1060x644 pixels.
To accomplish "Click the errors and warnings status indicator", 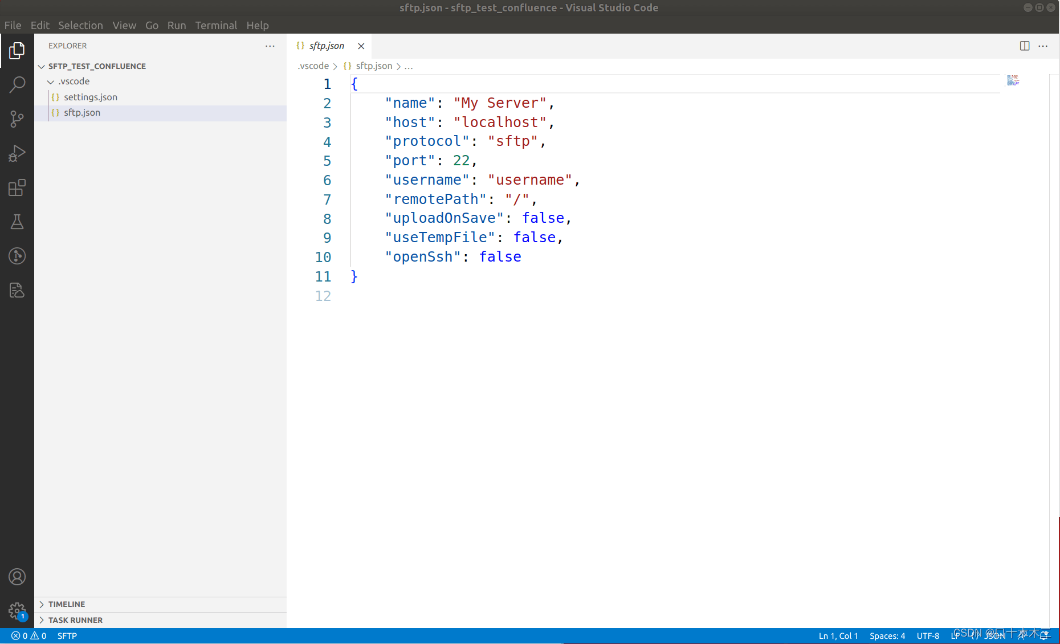I will (x=29, y=636).
